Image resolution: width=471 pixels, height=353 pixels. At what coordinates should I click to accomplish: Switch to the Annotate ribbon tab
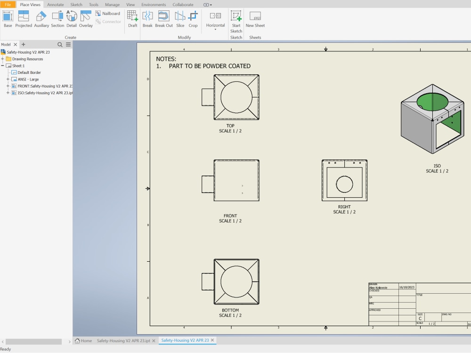click(x=55, y=4)
